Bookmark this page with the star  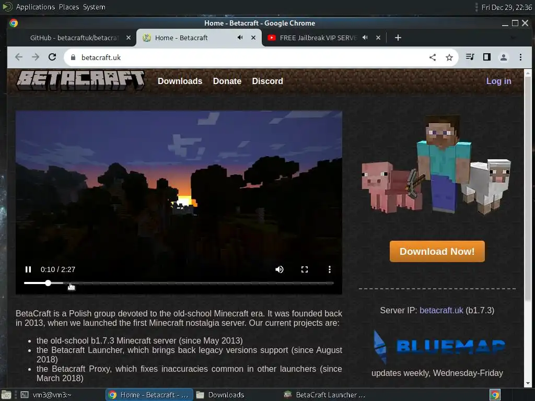449,57
